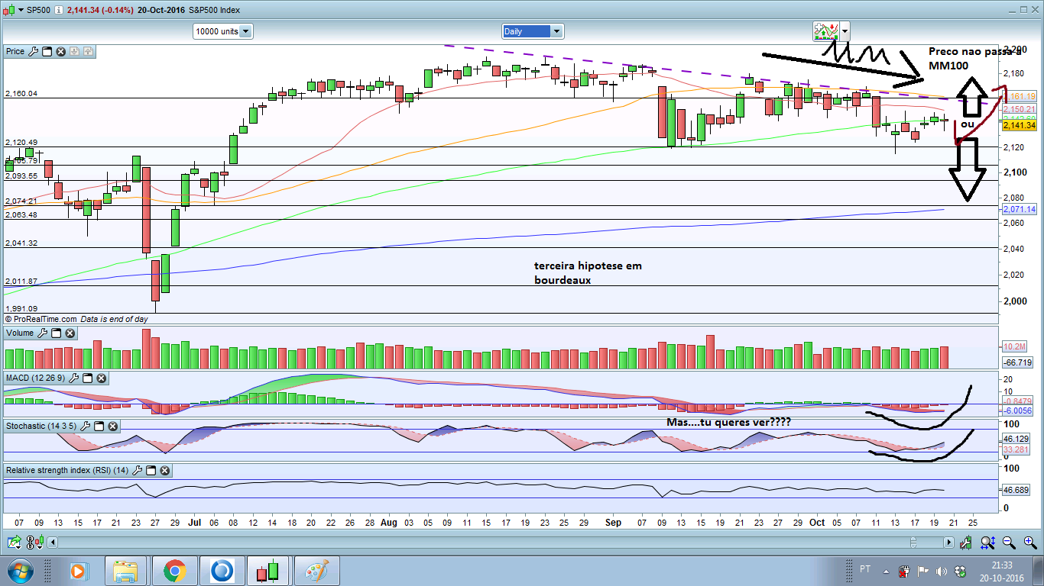The height and width of the screenshot is (586, 1044).
Task: Open Stochastic indicator settings wrench
Action: pyautogui.click(x=86, y=426)
